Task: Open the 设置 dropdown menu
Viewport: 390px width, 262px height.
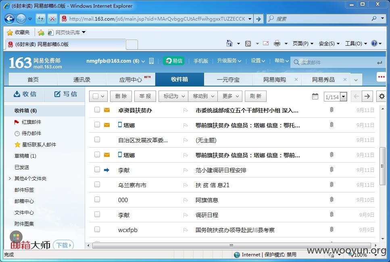Action: [x=258, y=61]
